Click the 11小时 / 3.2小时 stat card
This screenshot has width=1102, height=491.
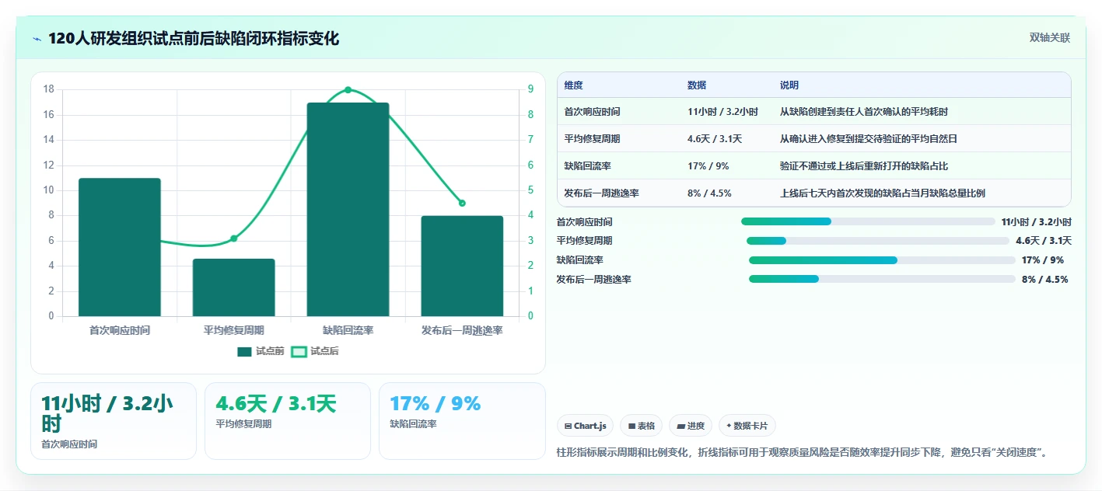pos(114,421)
